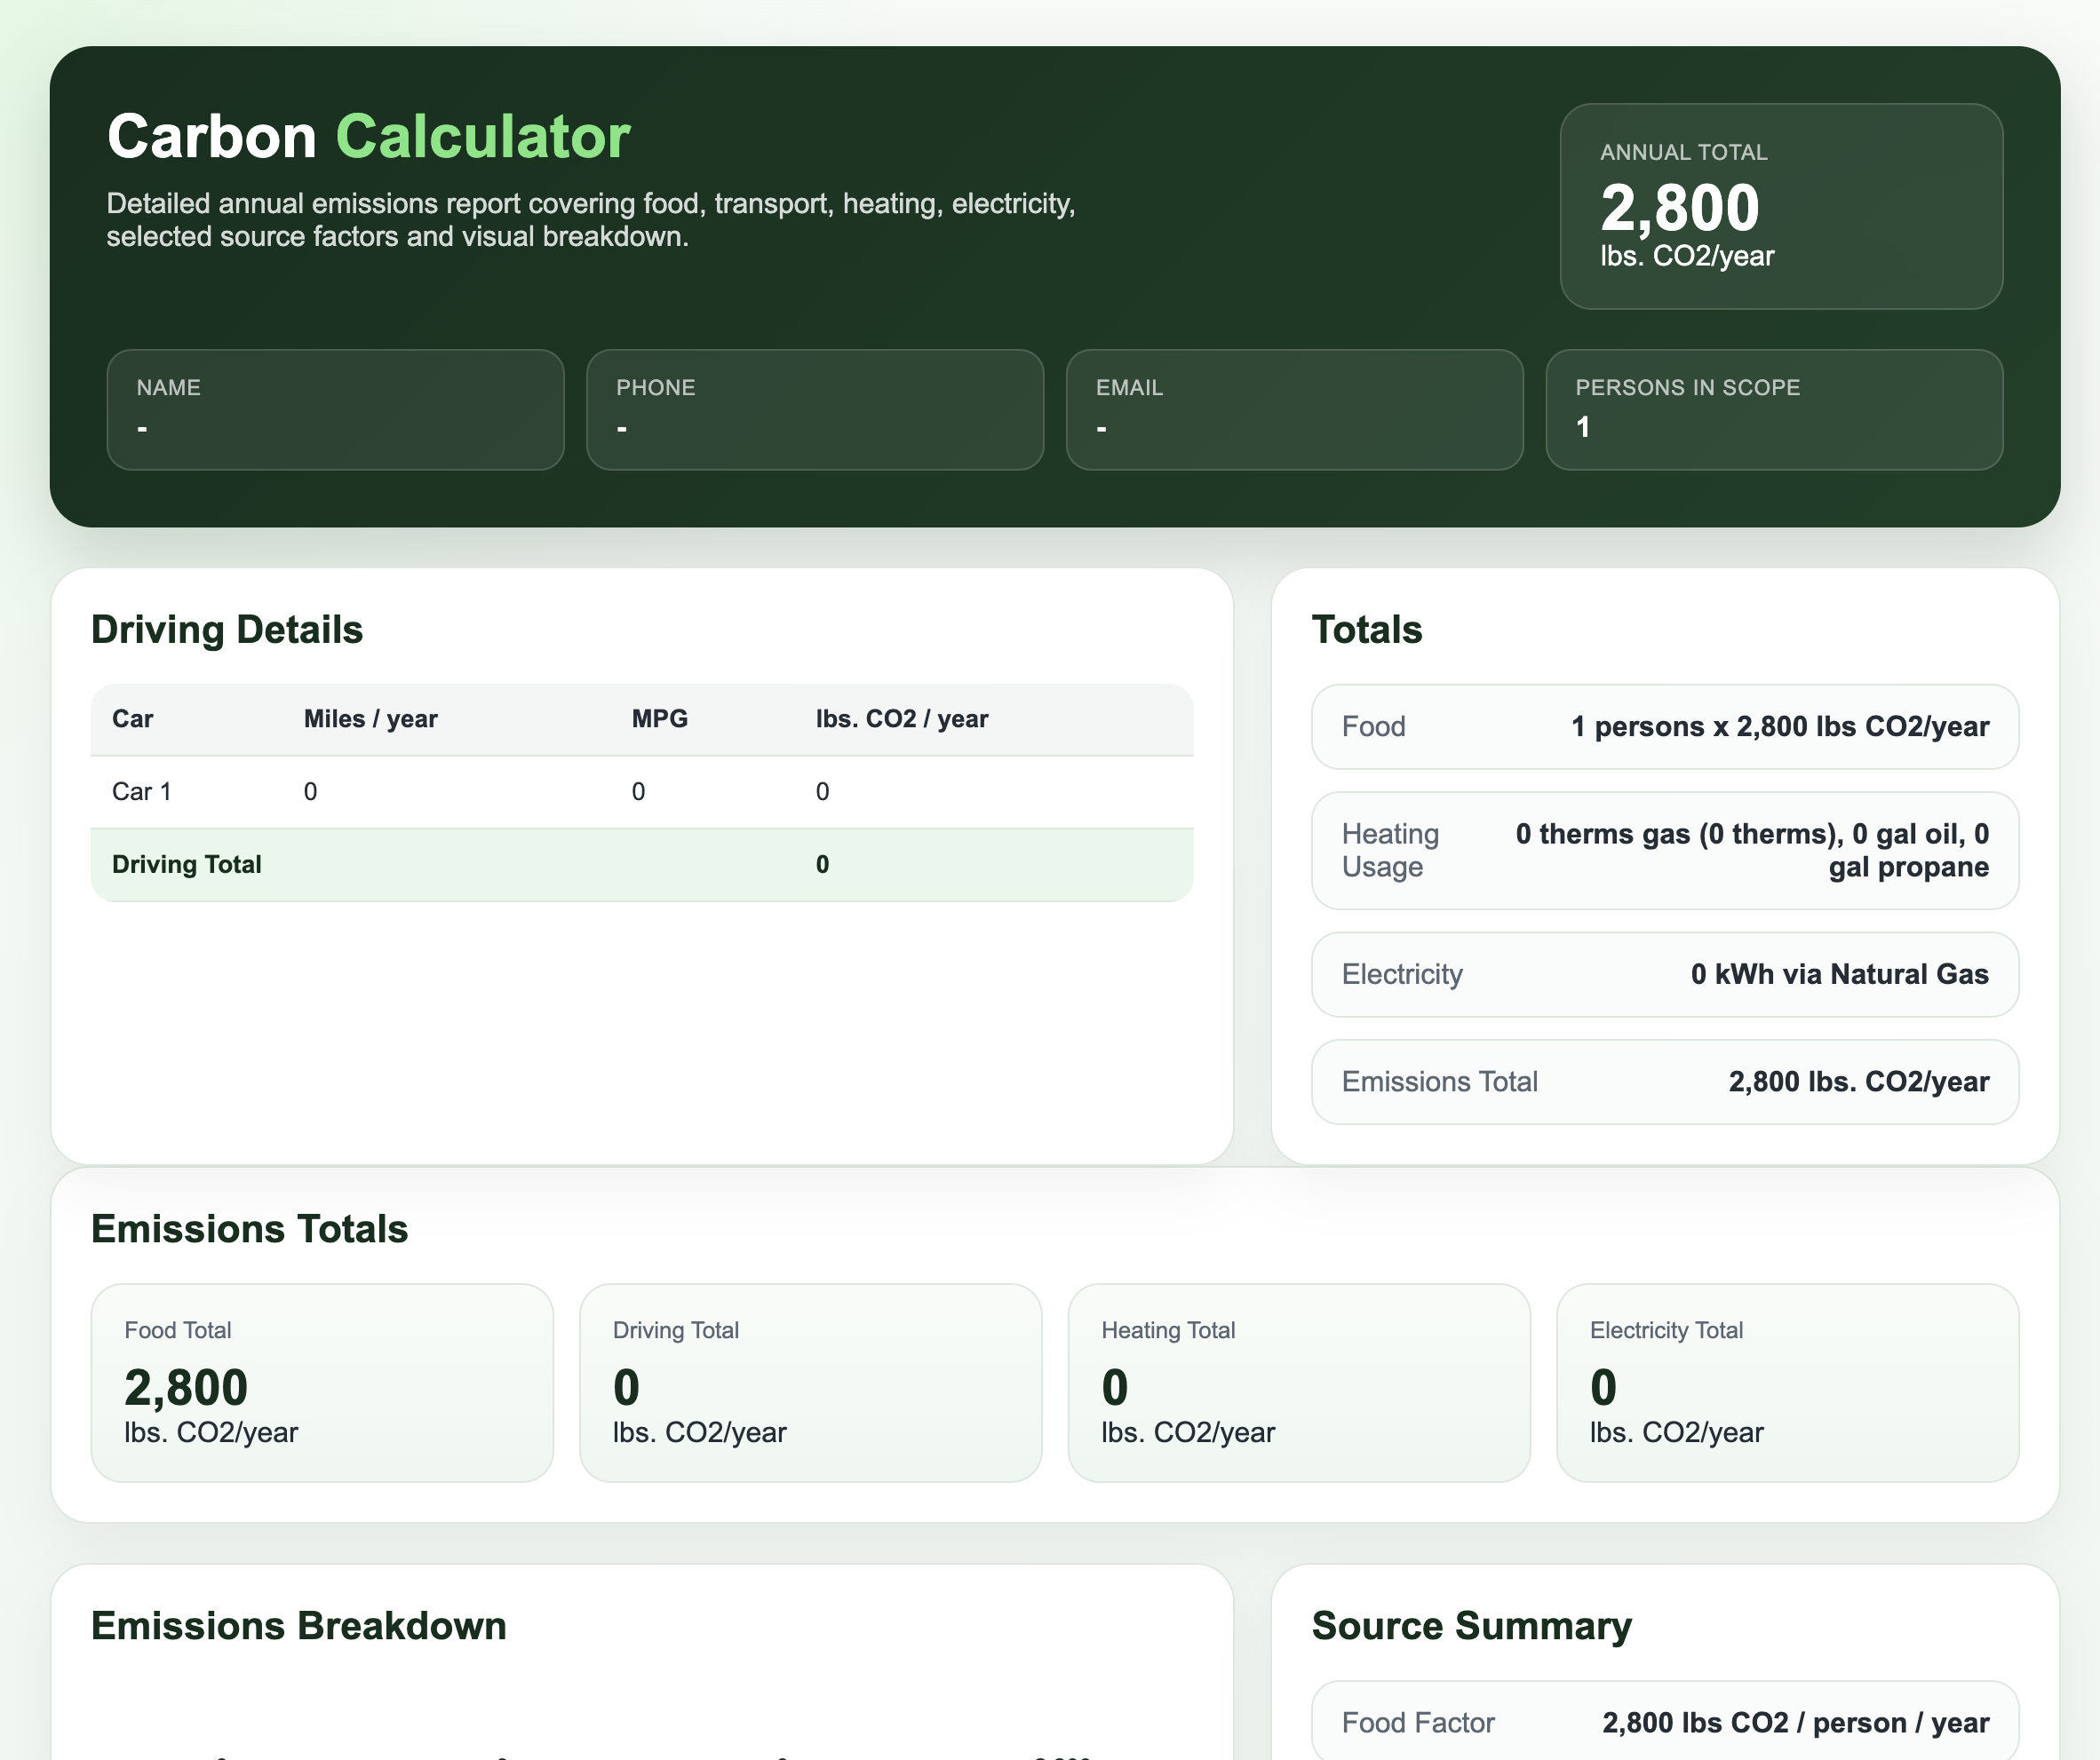This screenshot has width=2100, height=1760.
Task: Click the Car column header
Action: tap(132, 718)
